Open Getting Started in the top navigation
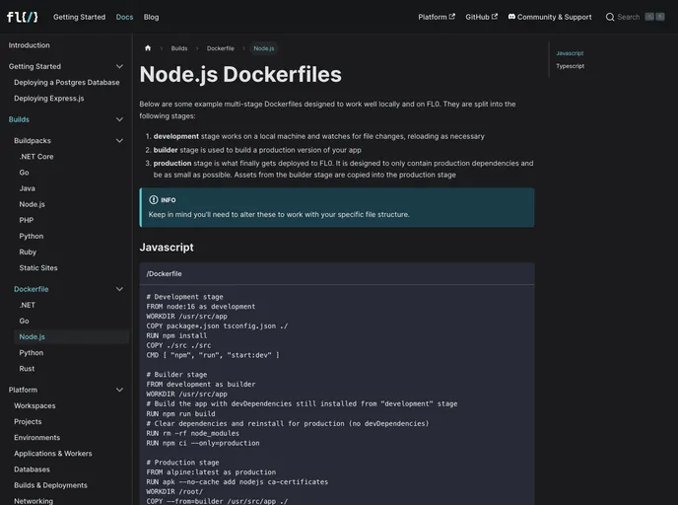Viewport: 678px width, 505px height. (x=79, y=17)
